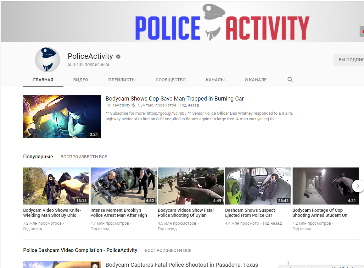Click PoliceActivity link under featured video title
364x268 pixels.
(118, 105)
